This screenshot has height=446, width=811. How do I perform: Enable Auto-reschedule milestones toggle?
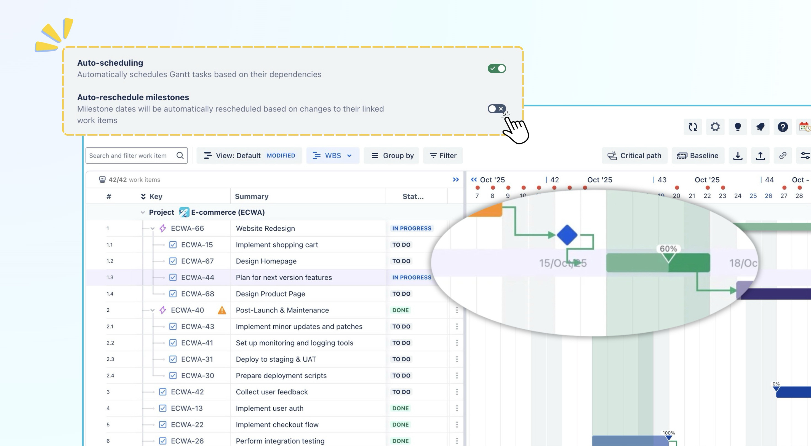pyautogui.click(x=497, y=109)
